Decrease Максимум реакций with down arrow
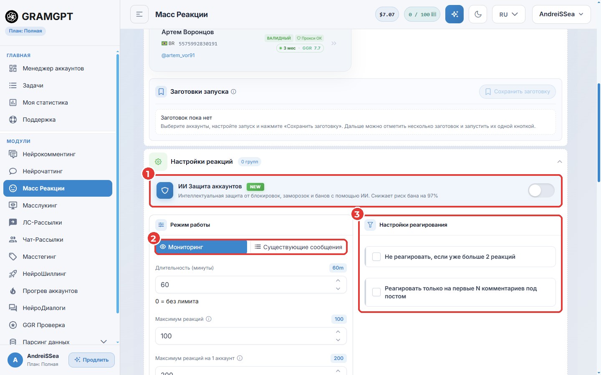The height and width of the screenshot is (375, 601). (x=338, y=340)
